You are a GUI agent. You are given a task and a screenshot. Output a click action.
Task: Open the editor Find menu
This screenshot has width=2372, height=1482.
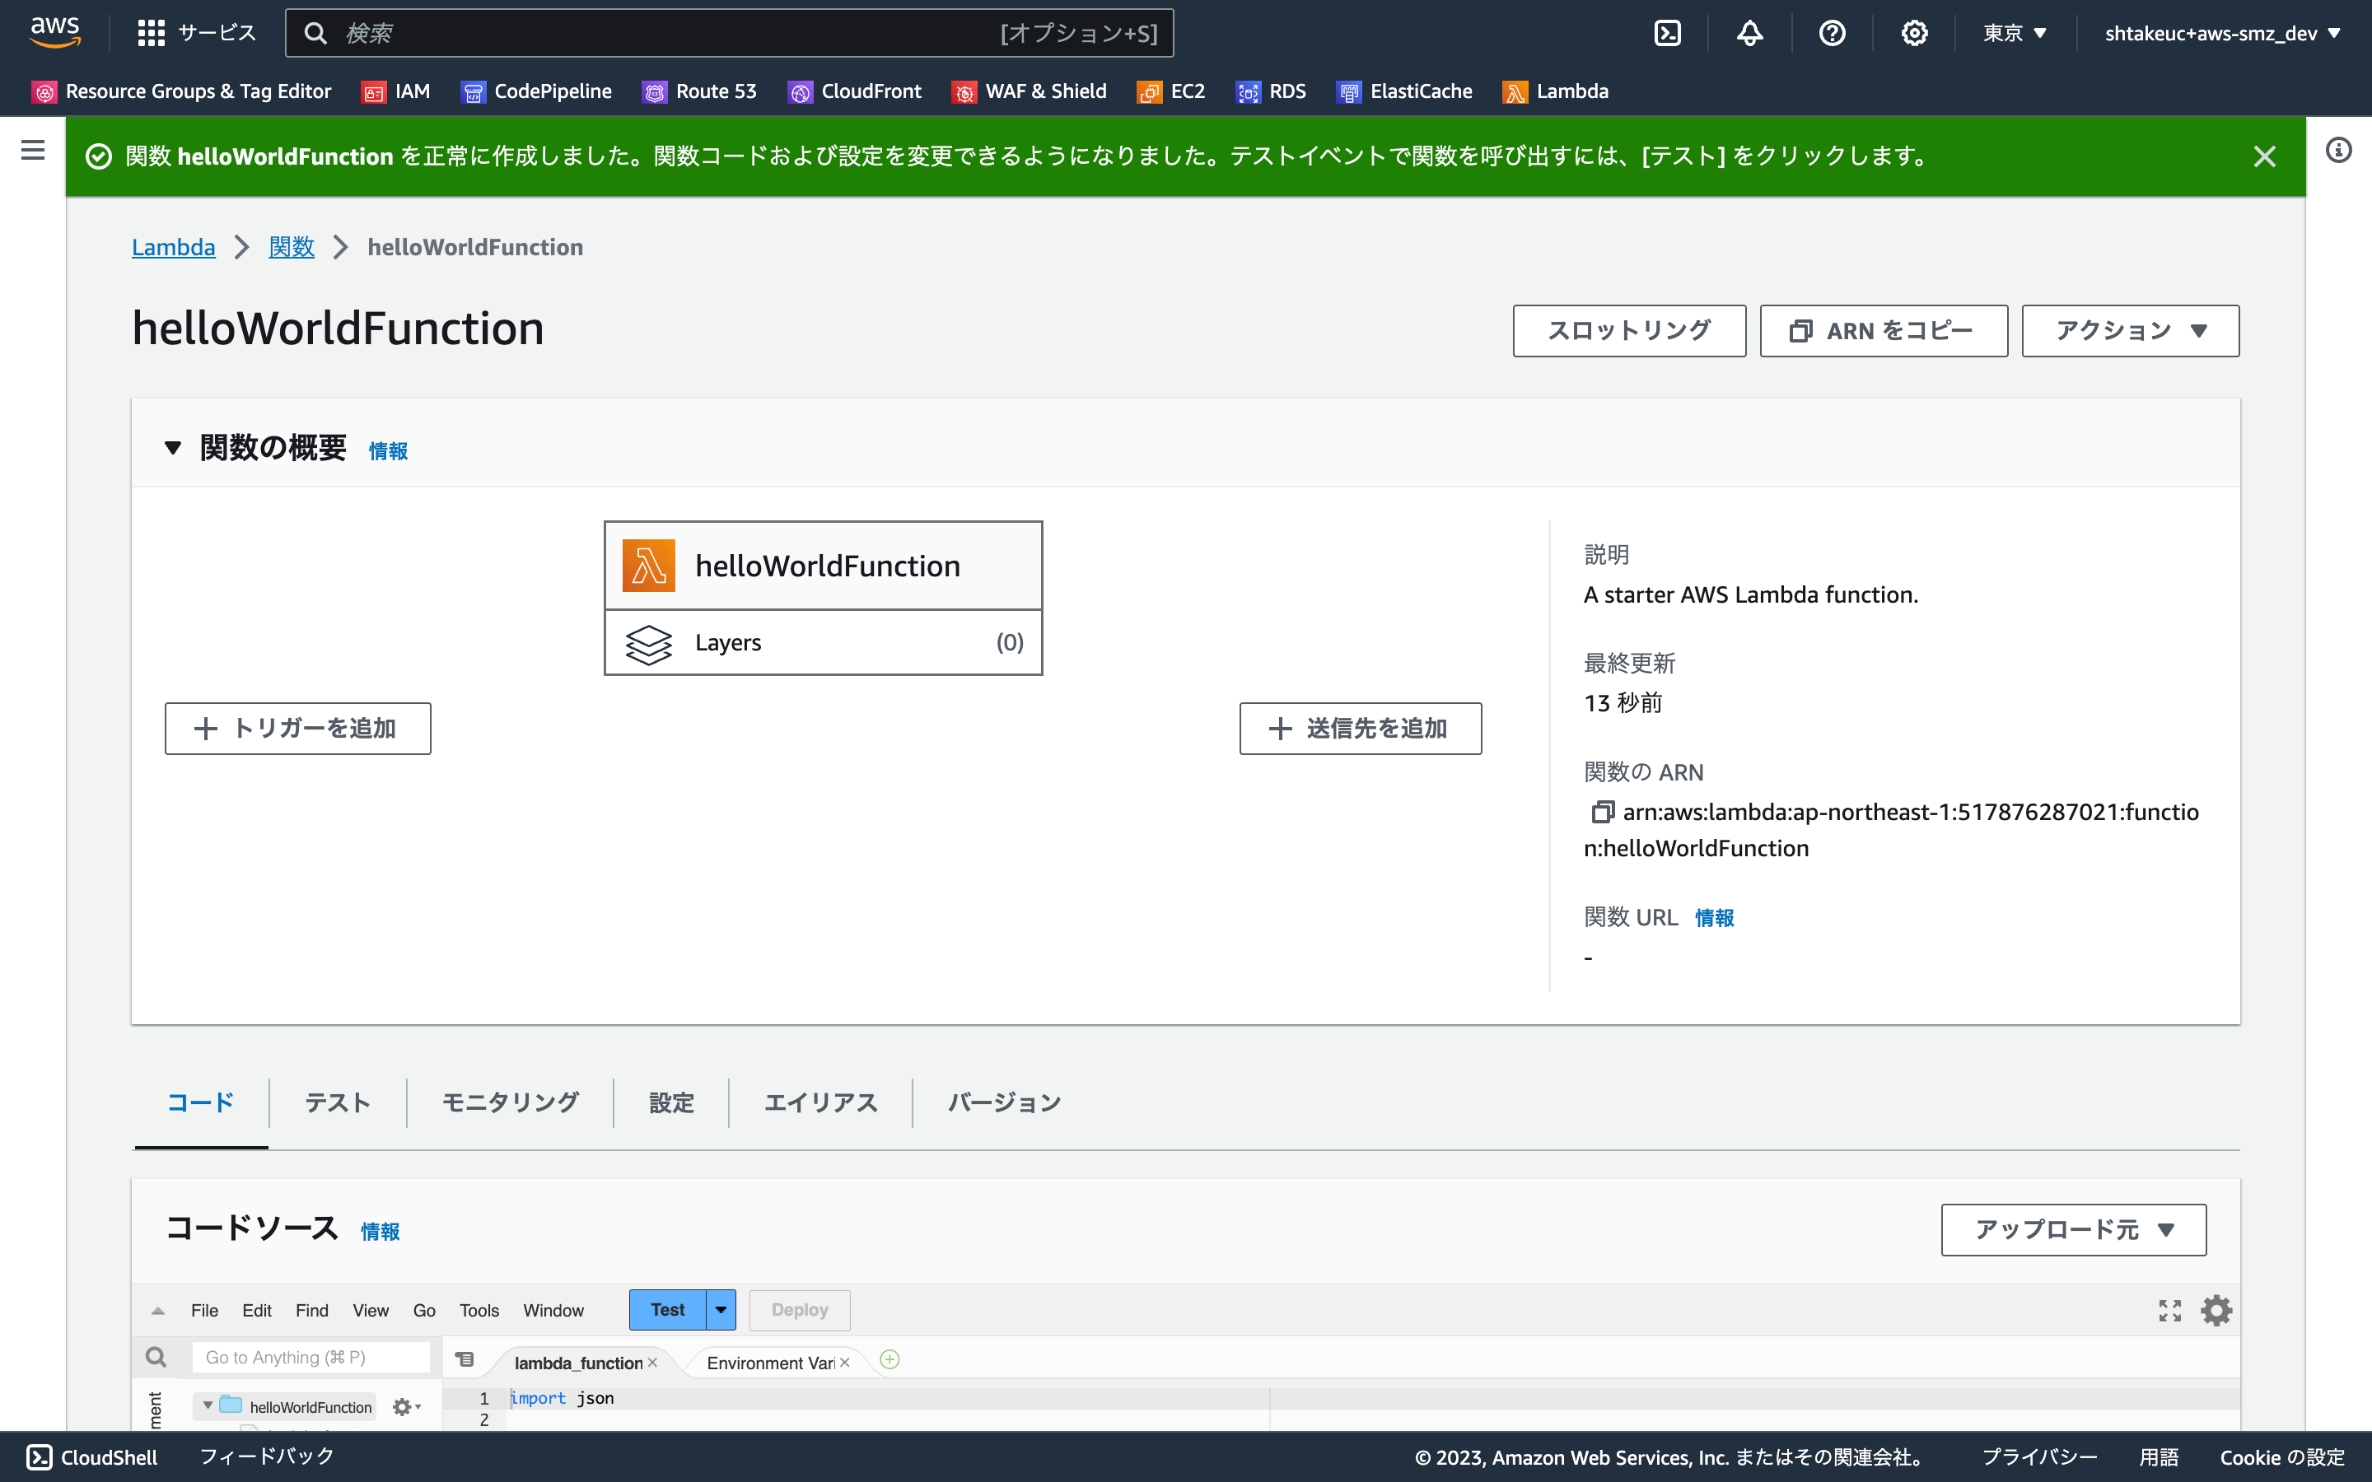coord(311,1311)
